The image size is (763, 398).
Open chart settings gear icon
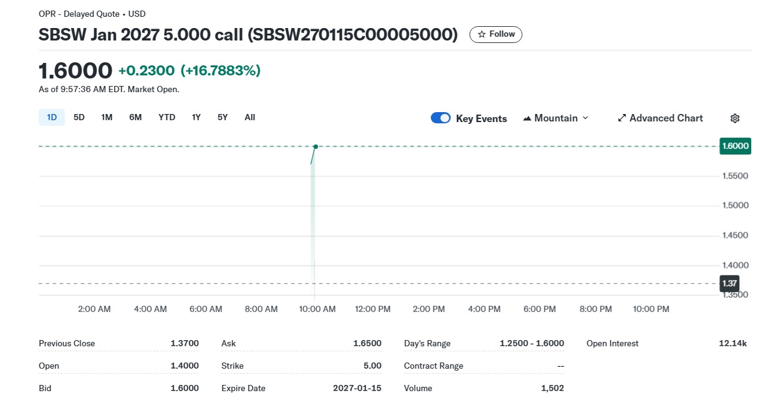735,118
